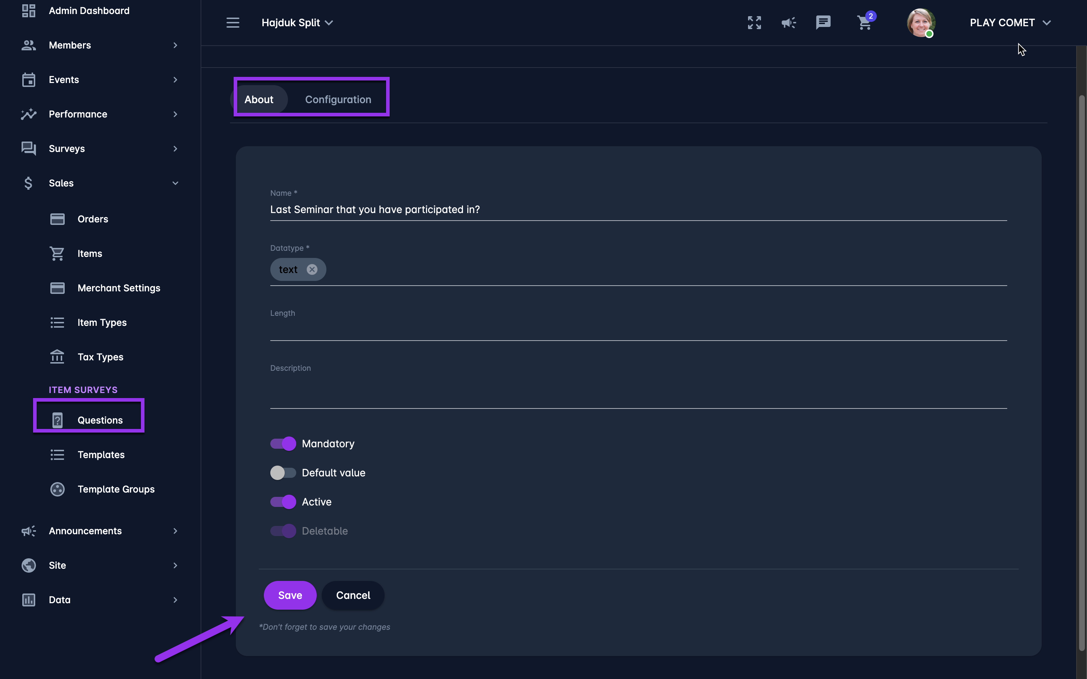Enable the Default value toggle
This screenshot has height=679, width=1087.
[283, 473]
